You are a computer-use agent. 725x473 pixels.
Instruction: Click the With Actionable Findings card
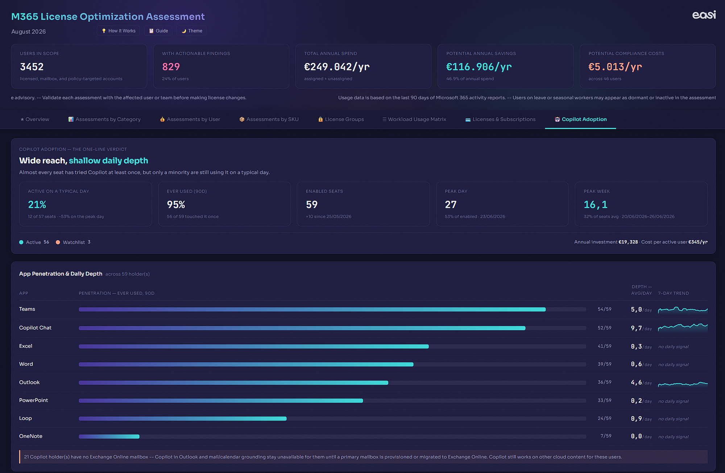point(221,66)
